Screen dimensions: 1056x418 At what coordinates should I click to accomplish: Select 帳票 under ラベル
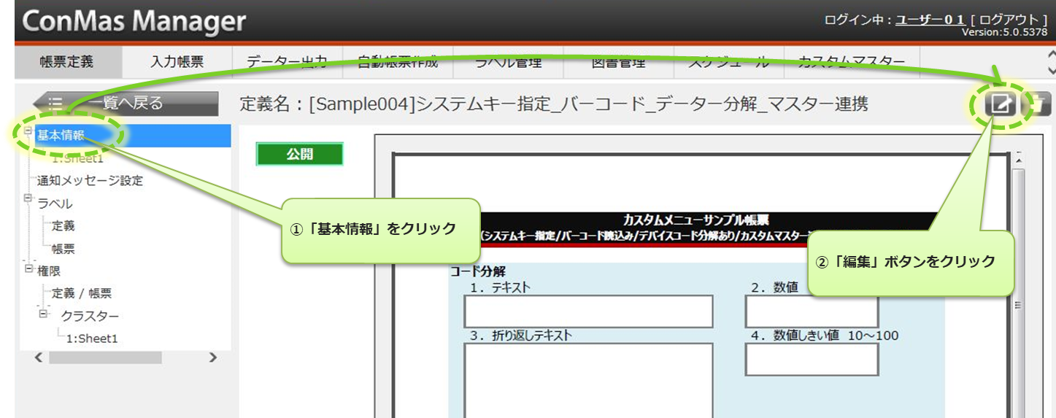[63, 249]
